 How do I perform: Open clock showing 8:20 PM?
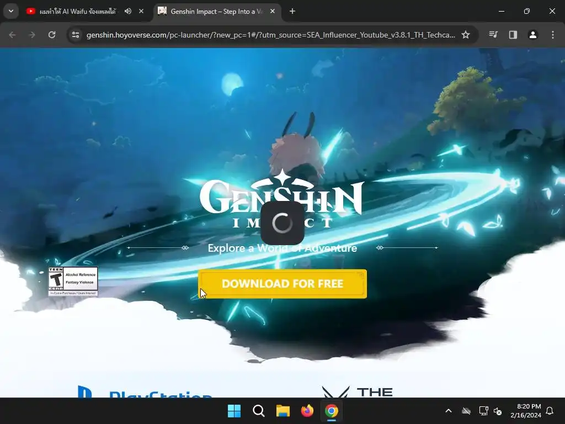[526, 411]
